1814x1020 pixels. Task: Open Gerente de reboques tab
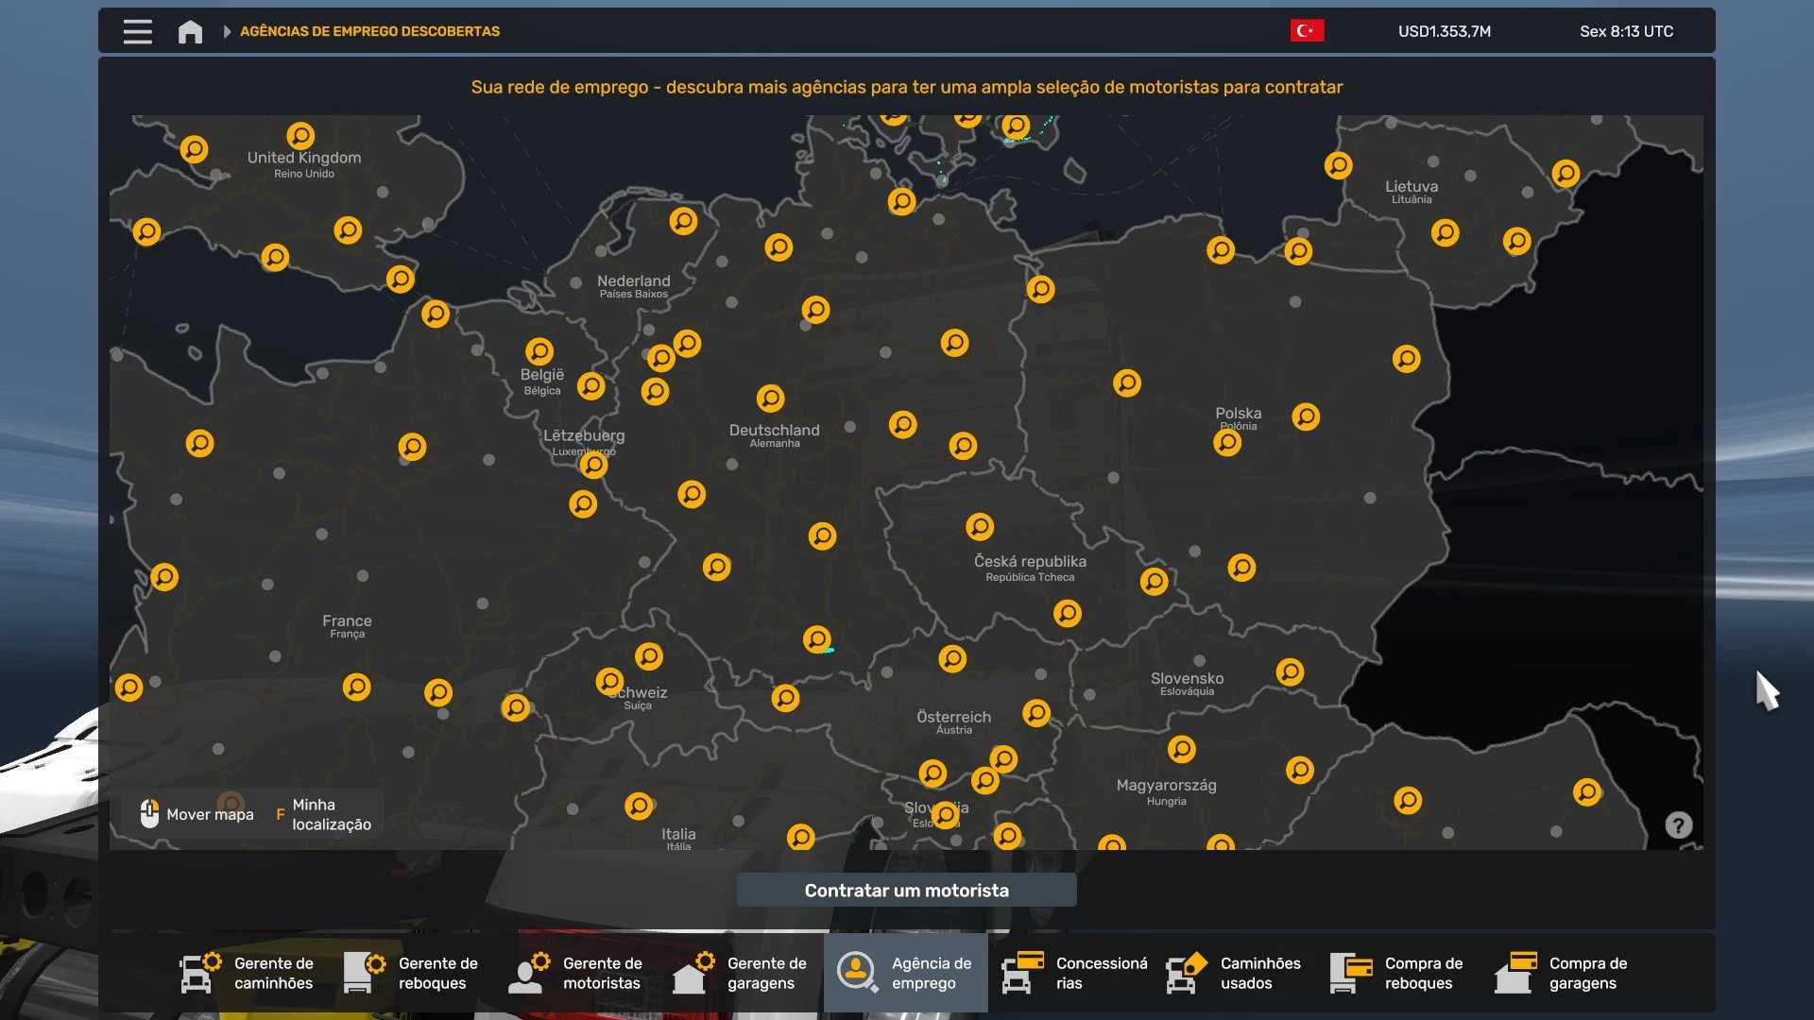413,973
